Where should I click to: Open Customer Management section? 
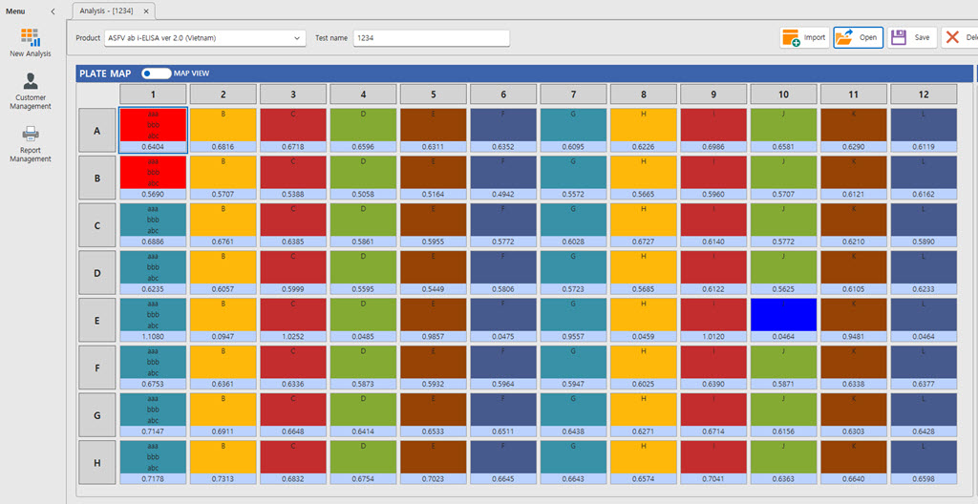coord(31,91)
